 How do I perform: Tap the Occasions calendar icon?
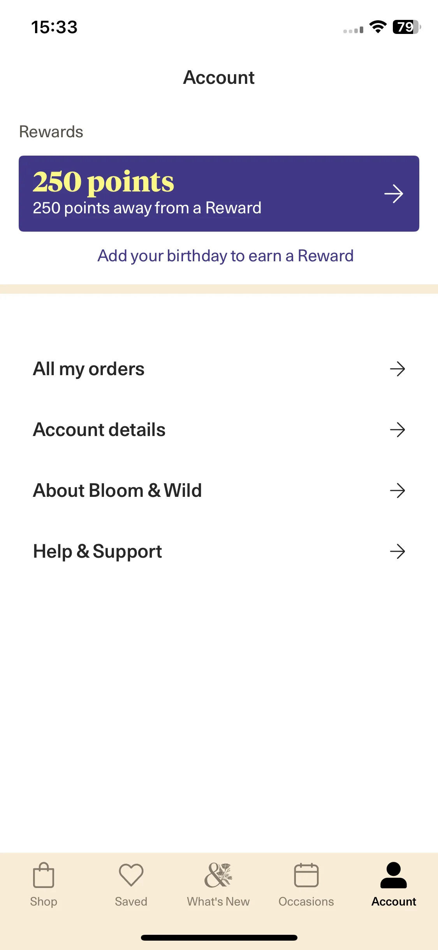[x=306, y=875]
